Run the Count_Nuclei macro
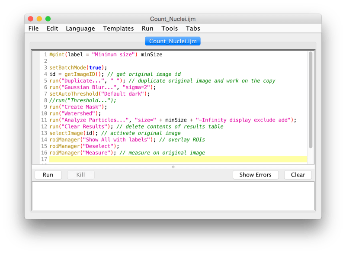The height and width of the screenshot is (254, 346). coord(48,175)
